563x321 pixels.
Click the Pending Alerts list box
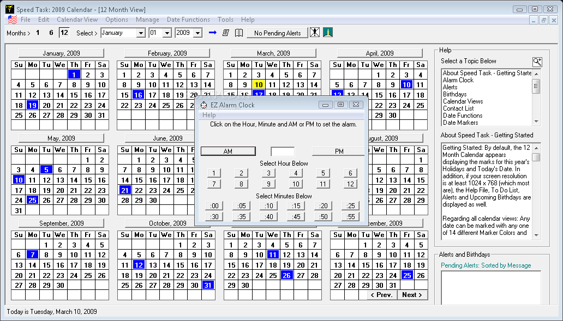click(491, 288)
